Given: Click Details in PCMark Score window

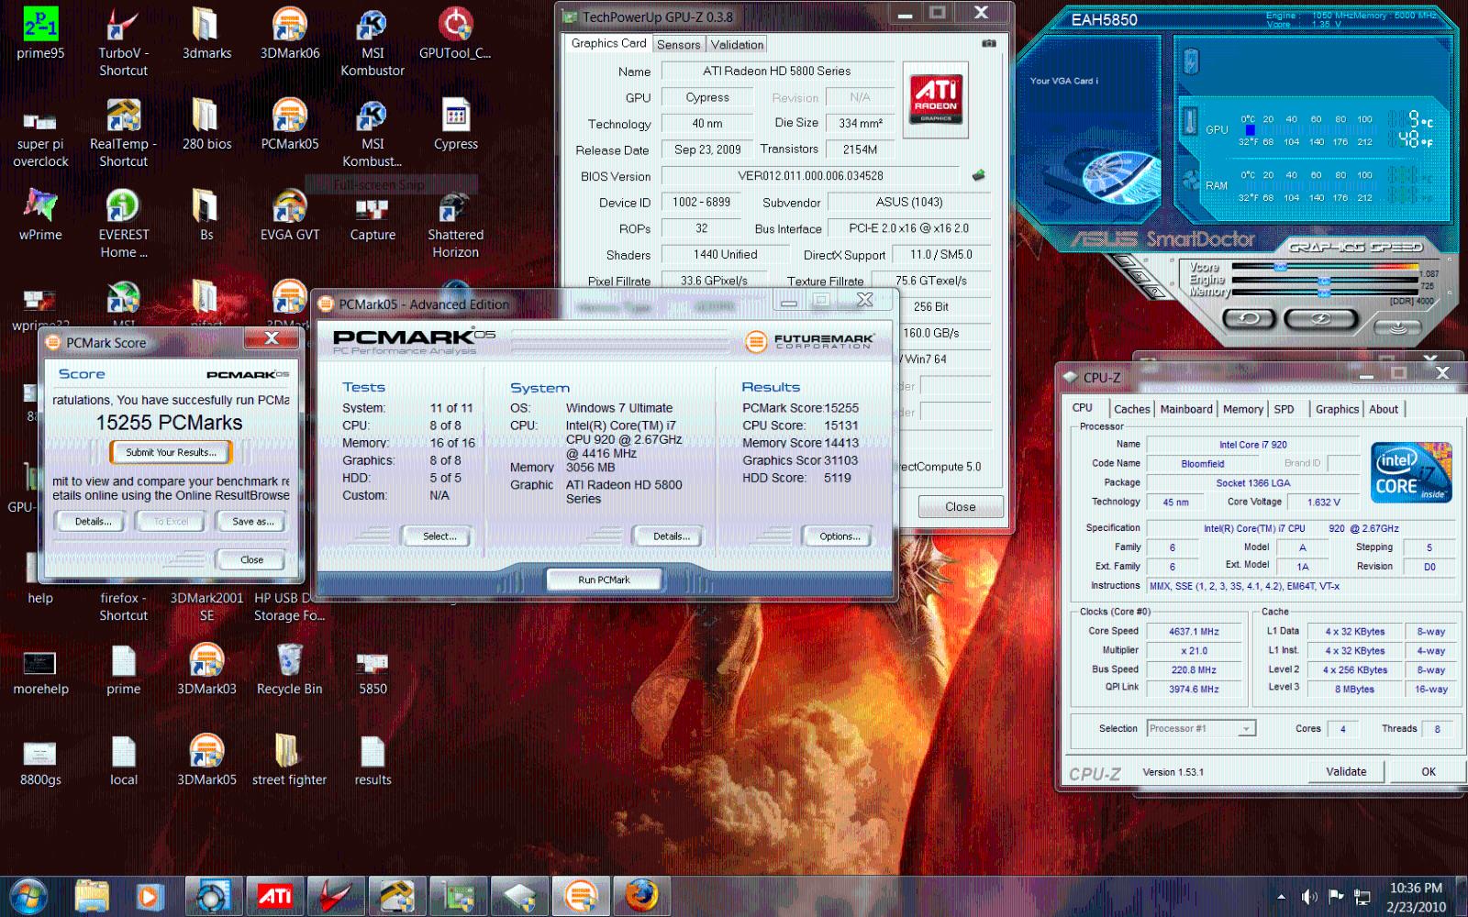Looking at the screenshot, I should [93, 521].
